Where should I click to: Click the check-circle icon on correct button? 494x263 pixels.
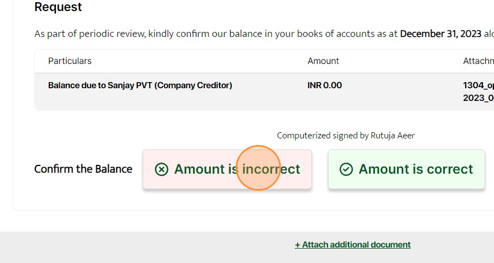click(x=346, y=169)
